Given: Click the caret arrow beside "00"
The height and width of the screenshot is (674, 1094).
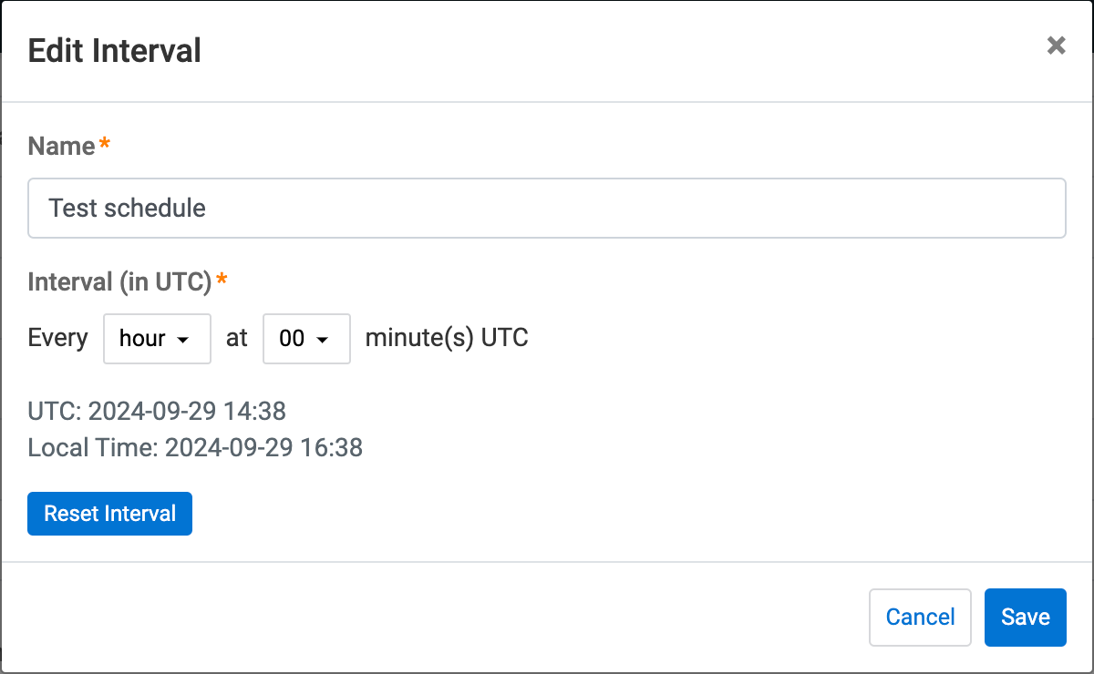Looking at the screenshot, I should click(x=322, y=340).
